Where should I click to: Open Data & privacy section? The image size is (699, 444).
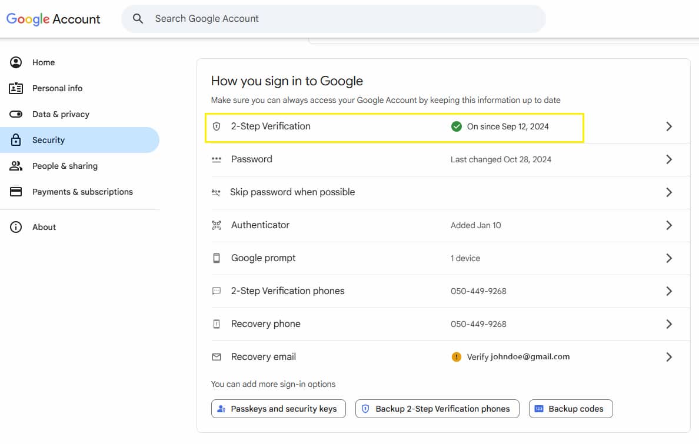[x=61, y=114]
